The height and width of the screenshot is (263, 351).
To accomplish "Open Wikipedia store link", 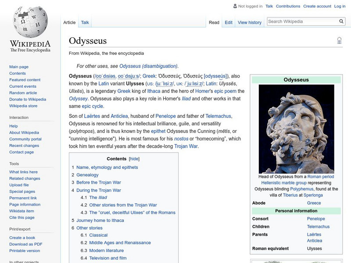I will click(23, 106).
